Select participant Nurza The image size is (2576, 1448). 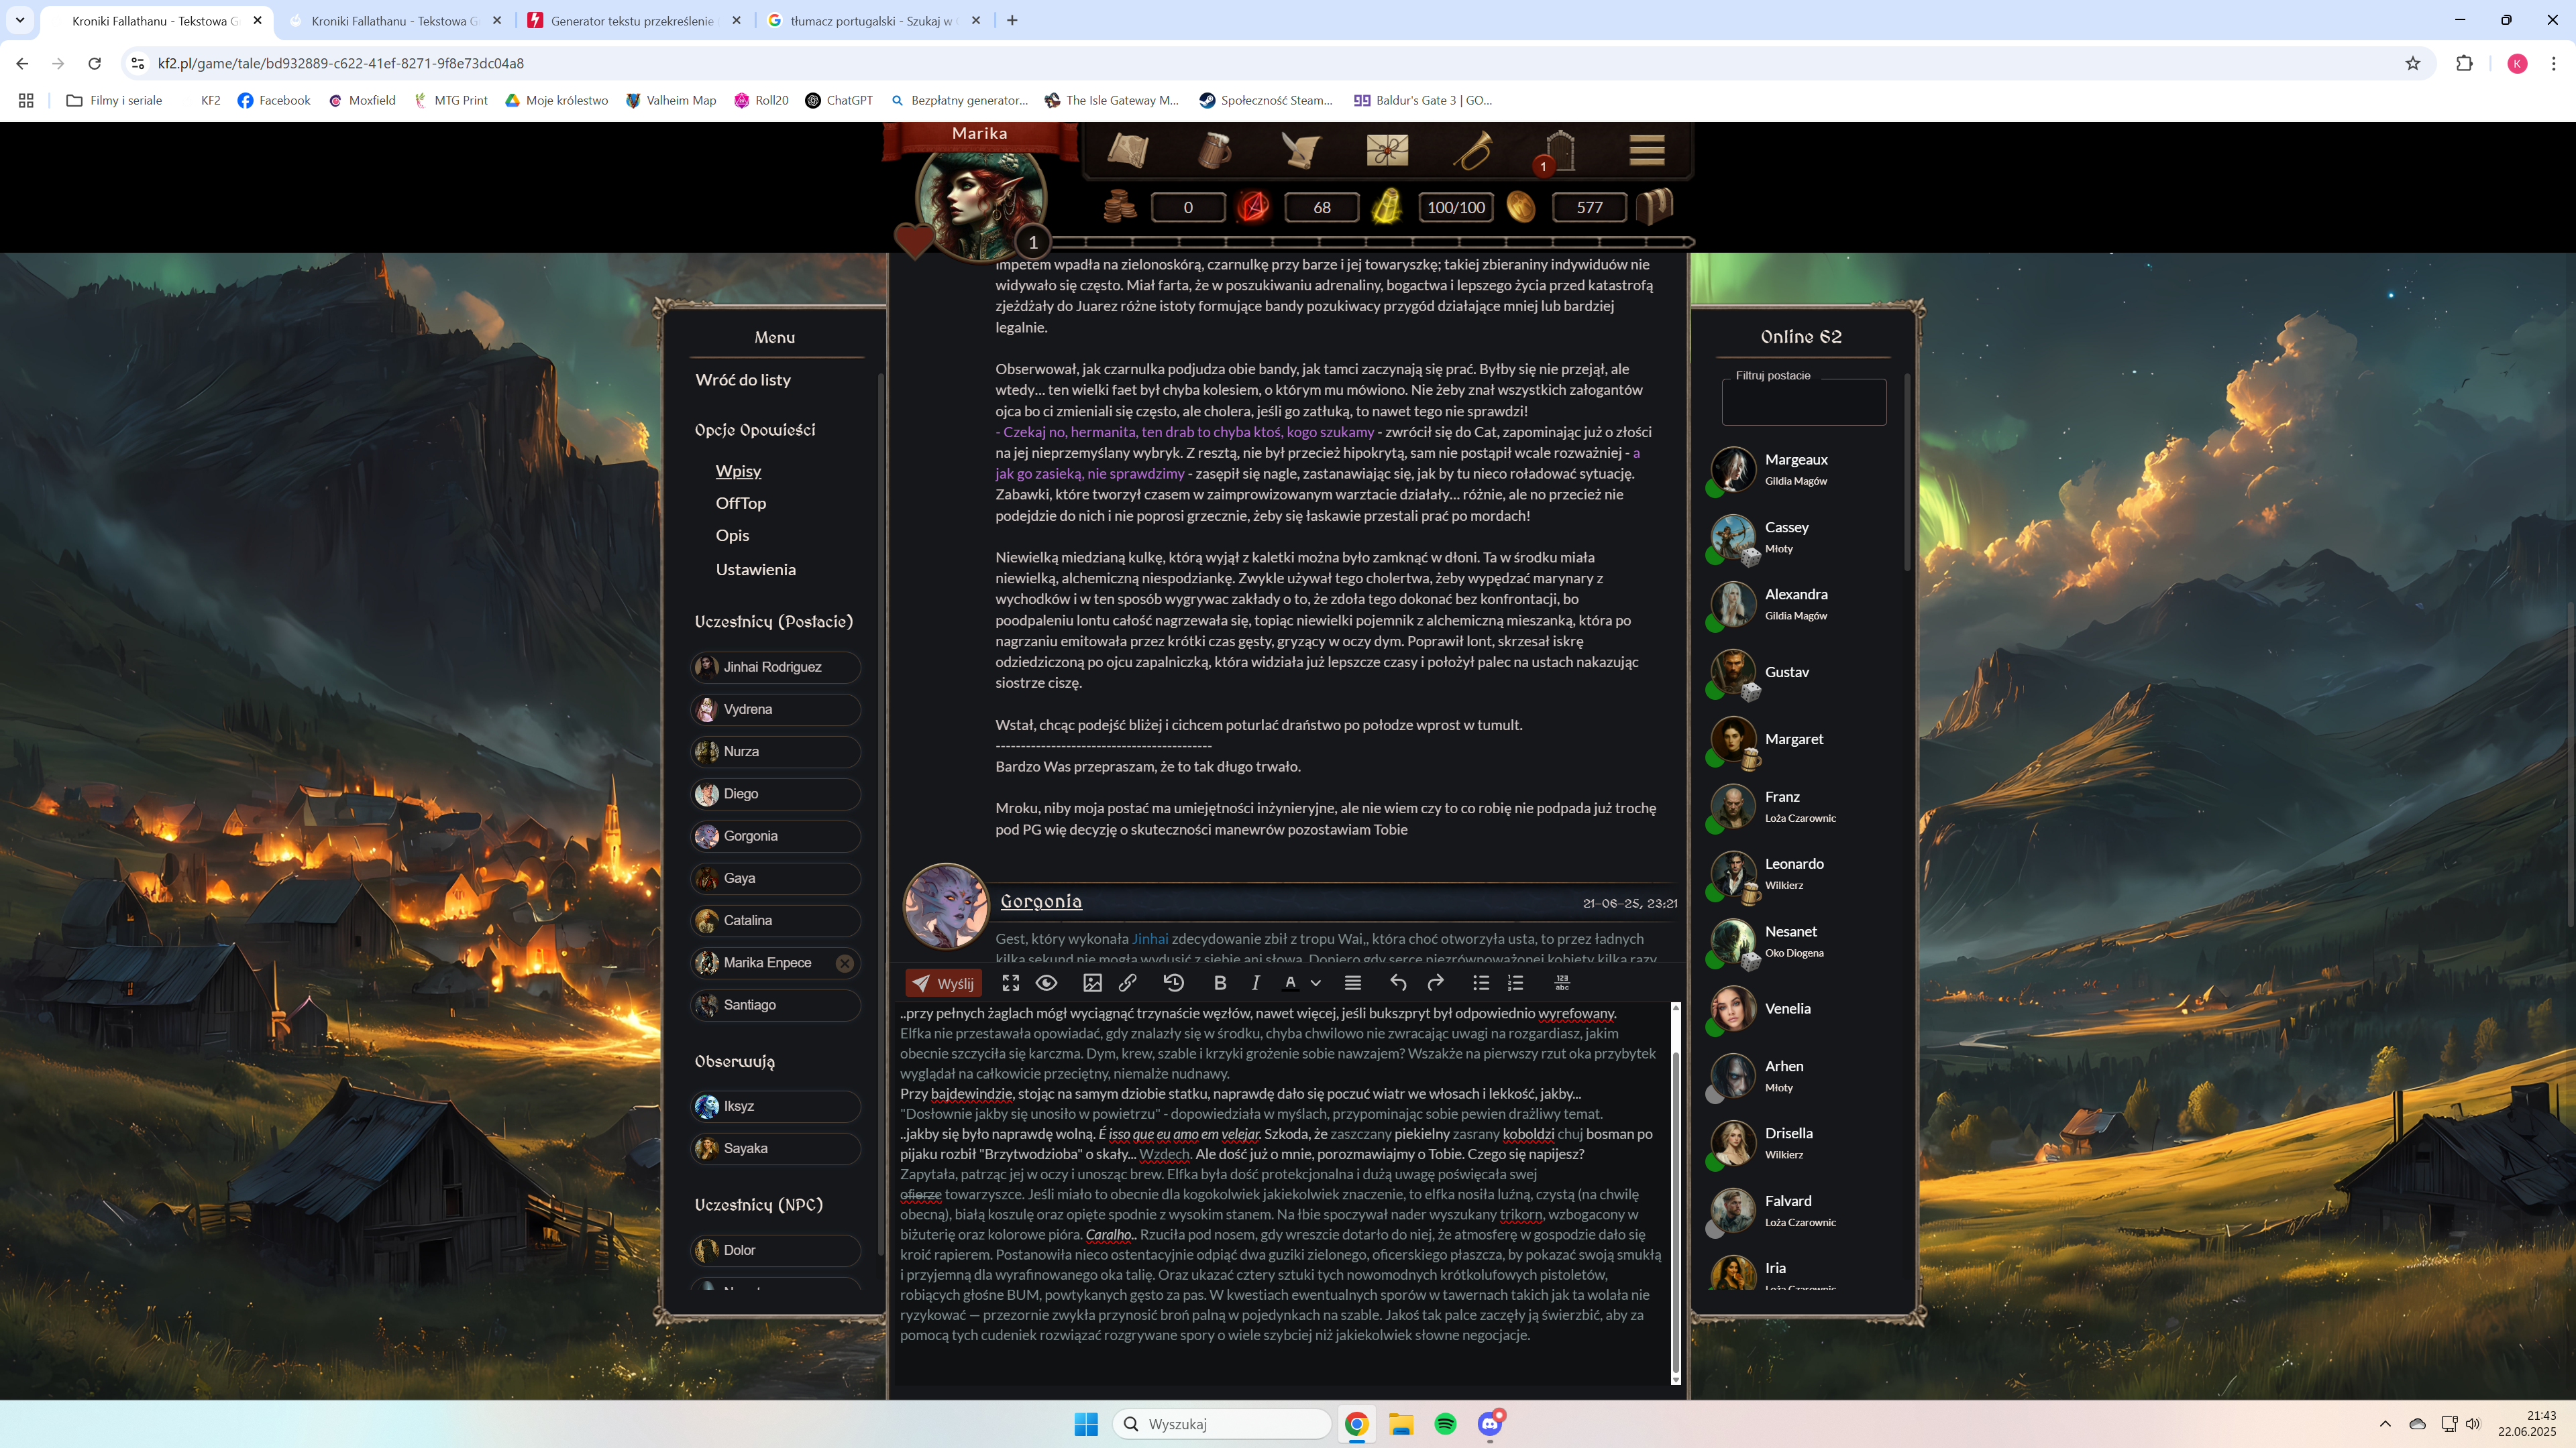click(x=775, y=751)
